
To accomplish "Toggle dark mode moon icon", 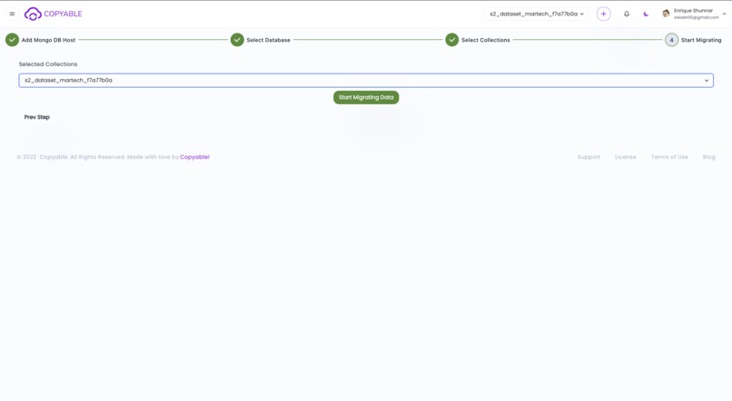I will pyautogui.click(x=646, y=14).
